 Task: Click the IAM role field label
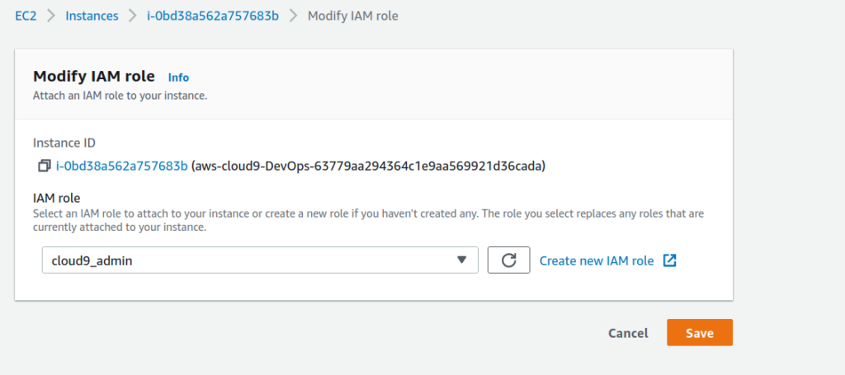coord(57,199)
